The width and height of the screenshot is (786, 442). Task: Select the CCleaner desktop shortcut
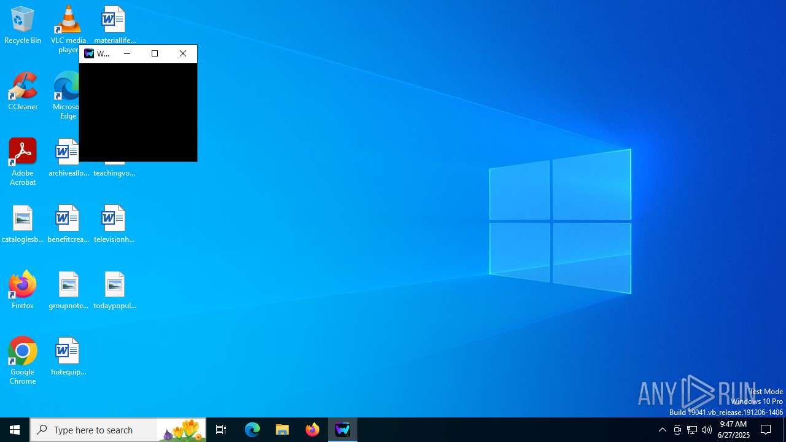[x=23, y=91]
